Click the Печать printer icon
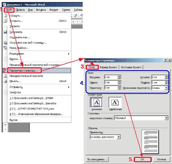172x164 pixels. click(x=5, y=81)
